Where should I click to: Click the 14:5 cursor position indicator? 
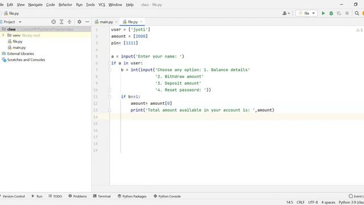click(x=289, y=202)
